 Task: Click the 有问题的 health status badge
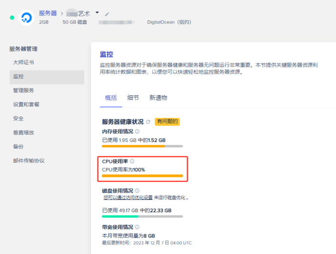pyautogui.click(x=167, y=122)
